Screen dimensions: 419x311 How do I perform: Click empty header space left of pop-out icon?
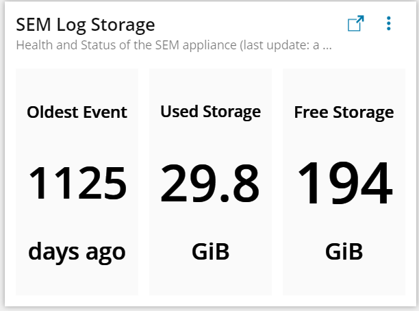coord(251,25)
